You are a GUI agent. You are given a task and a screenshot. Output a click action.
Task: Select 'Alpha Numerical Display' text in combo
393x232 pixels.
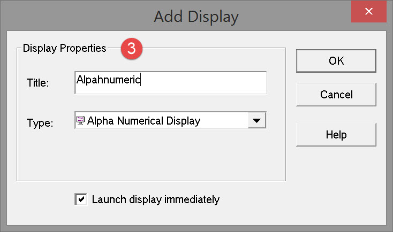click(143, 120)
